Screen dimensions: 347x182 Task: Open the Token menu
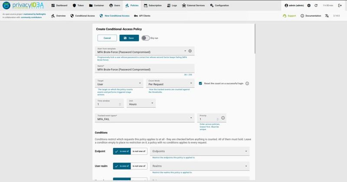pos(78,6)
